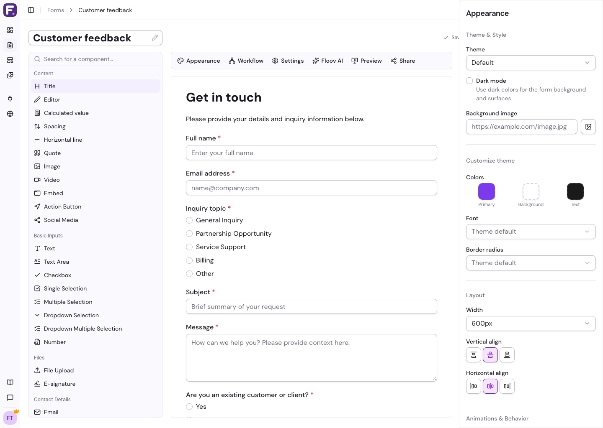Open the Font dropdown

[x=531, y=232]
